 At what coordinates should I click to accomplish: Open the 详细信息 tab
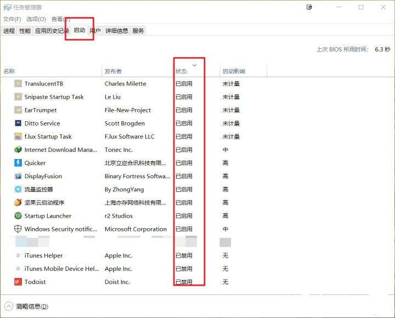[116, 31]
